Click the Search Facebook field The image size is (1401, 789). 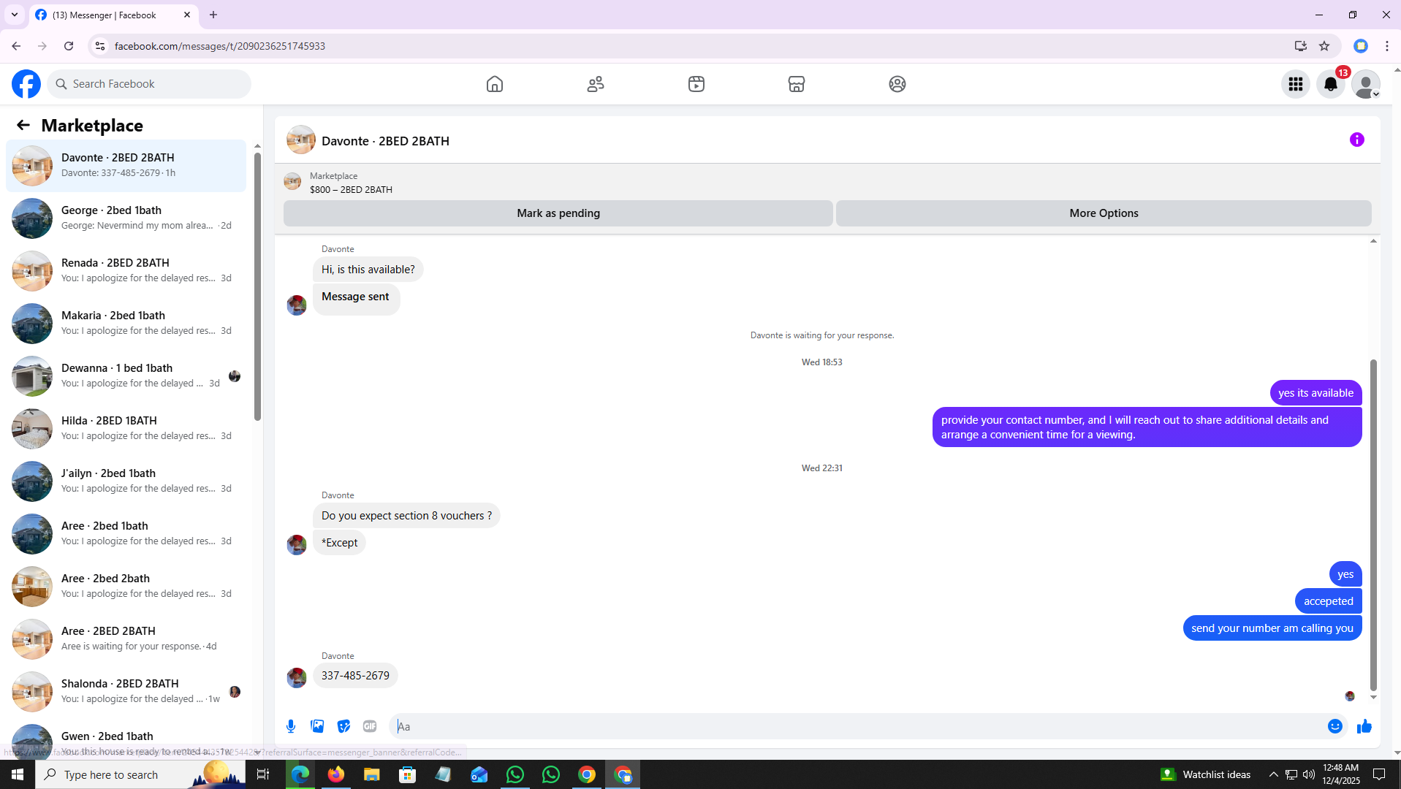click(149, 84)
